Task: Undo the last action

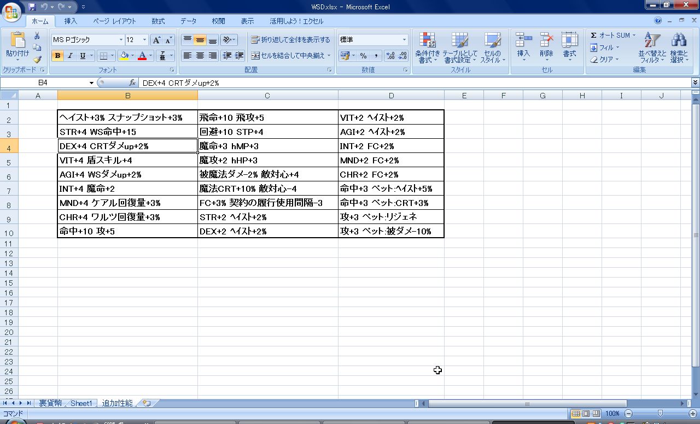Action: [x=44, y=7]
